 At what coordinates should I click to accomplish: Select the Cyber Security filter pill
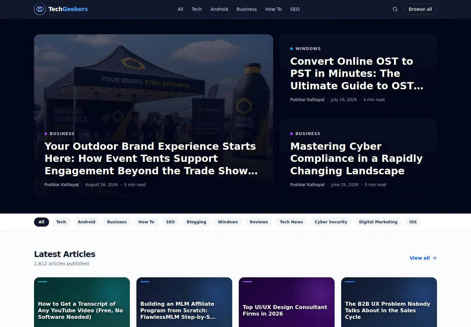click(331, 222)
